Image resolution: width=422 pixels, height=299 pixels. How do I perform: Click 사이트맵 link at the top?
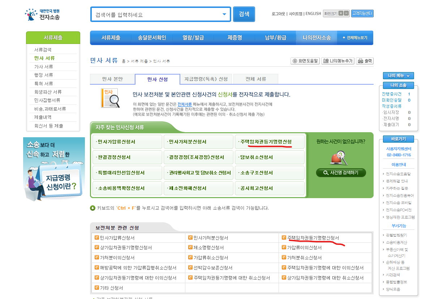(296, 14)
